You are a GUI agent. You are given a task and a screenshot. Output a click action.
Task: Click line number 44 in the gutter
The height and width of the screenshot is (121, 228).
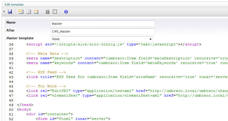point(11,81)
